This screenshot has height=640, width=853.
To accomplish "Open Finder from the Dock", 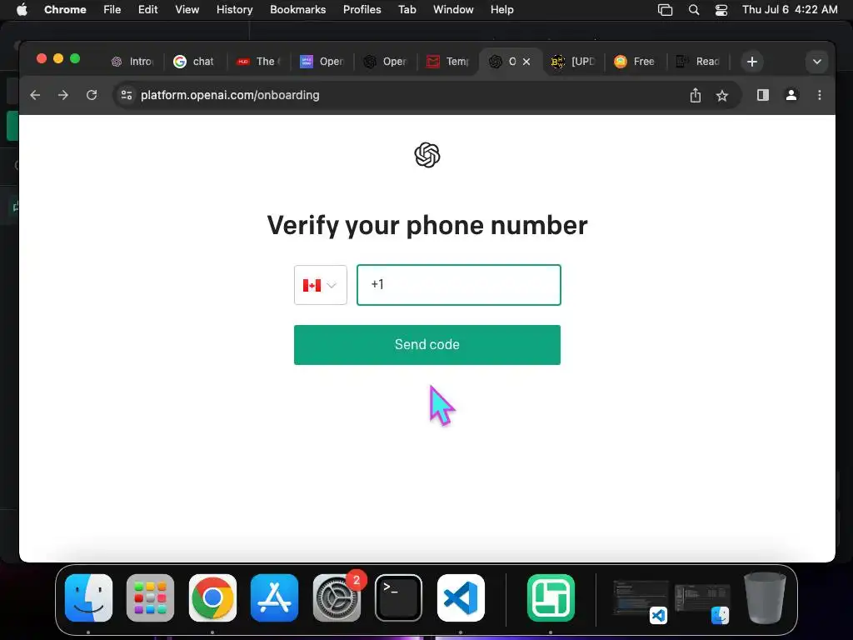I will 88,597.
